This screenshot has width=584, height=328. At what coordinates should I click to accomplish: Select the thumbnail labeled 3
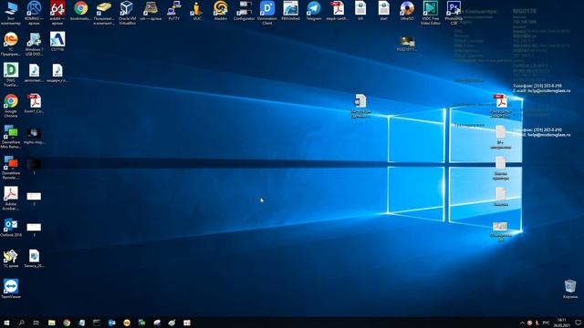point(34,229)
